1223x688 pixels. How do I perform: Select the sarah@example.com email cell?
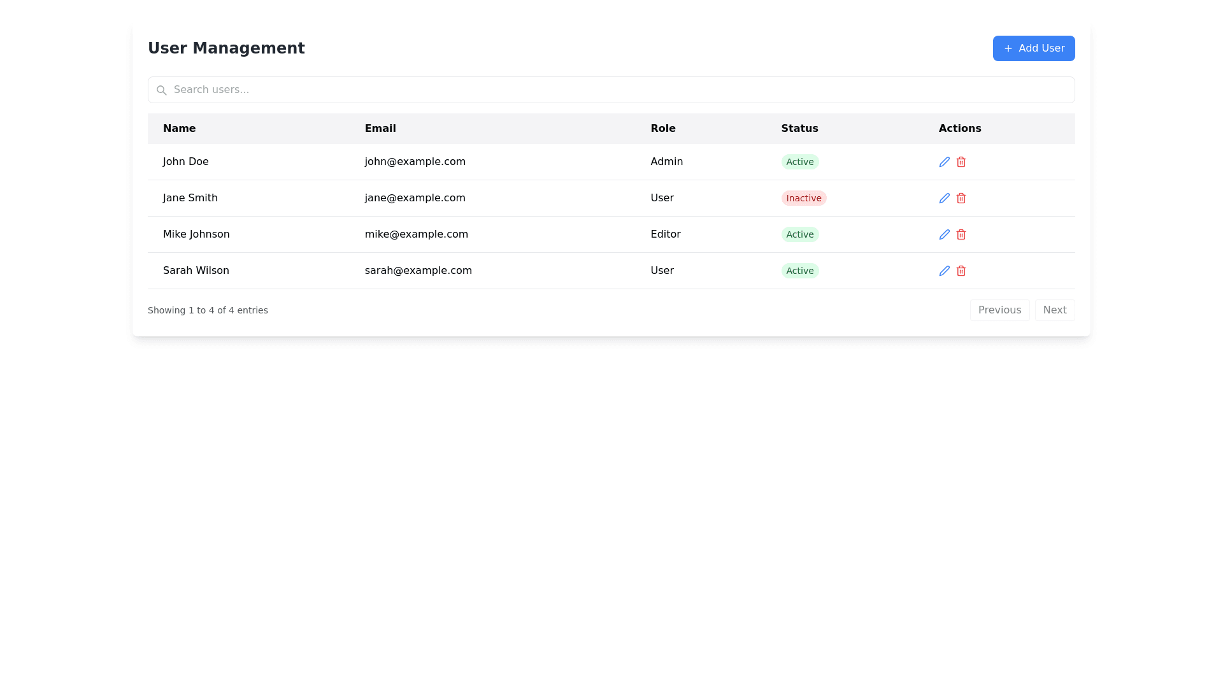click(418, 271)
